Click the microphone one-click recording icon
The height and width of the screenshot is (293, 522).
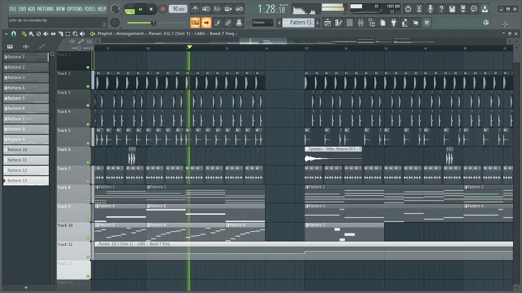tap(430, 9)
